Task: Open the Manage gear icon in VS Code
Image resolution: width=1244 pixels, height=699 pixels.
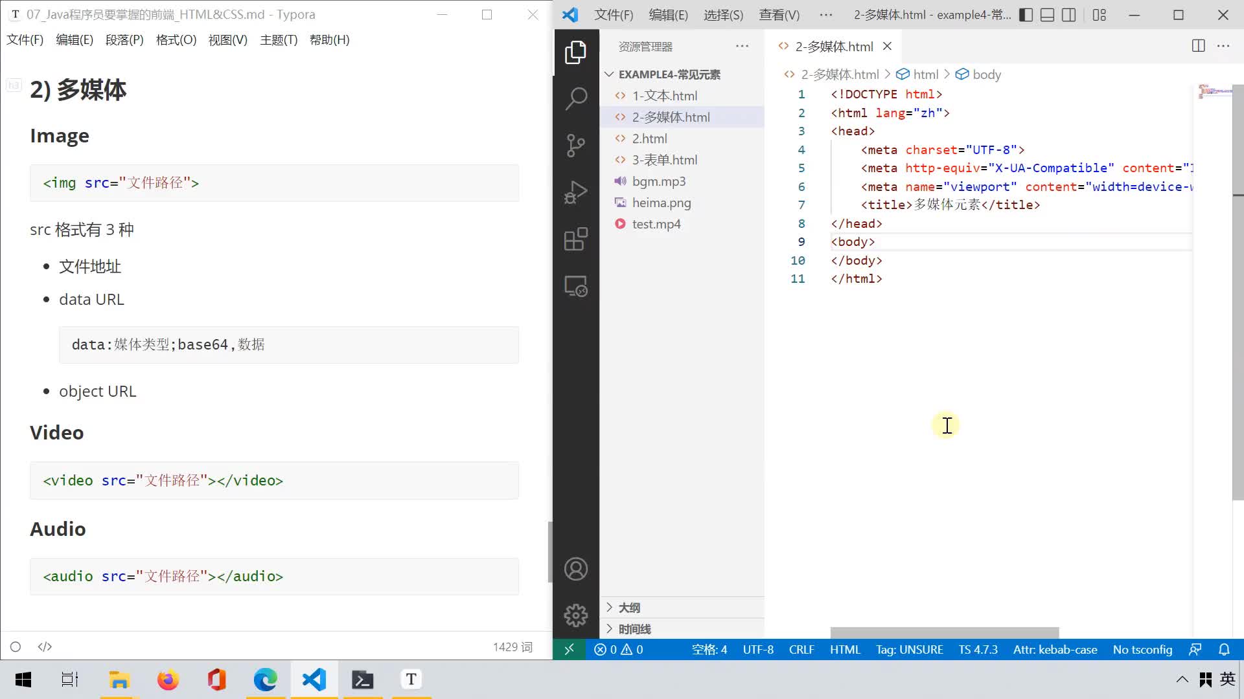Action: click(575, 616)
